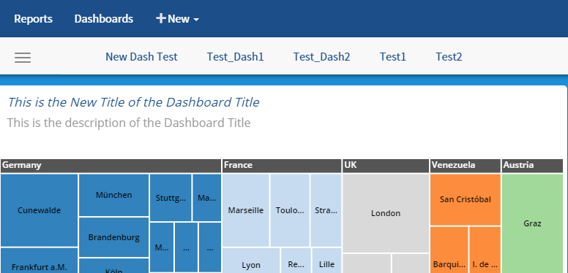The height and width of the screenshot is (273, 568).
Task: Switch to the Test_Dash1 tab
Action: 235,57
